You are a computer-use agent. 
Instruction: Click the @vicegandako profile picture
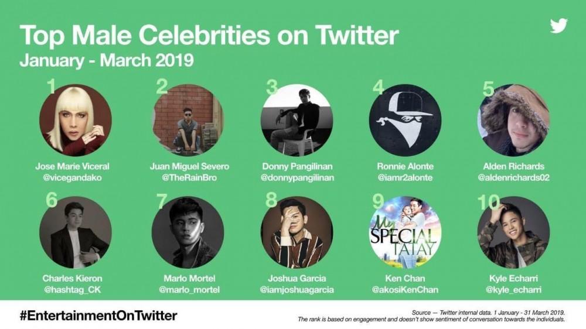75,120
